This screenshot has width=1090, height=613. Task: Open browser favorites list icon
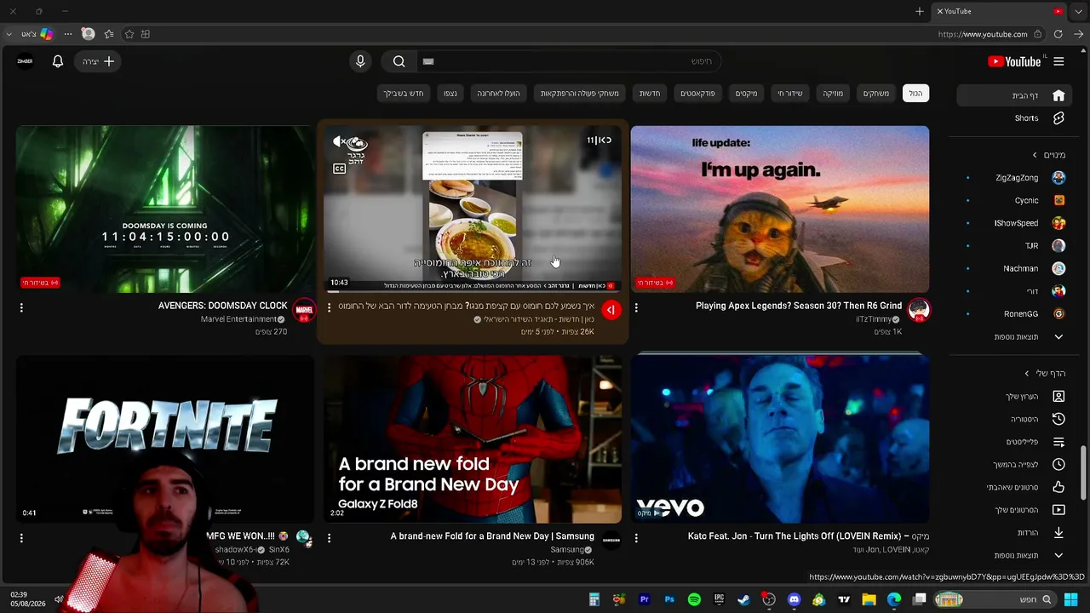(x=109, y=34)
